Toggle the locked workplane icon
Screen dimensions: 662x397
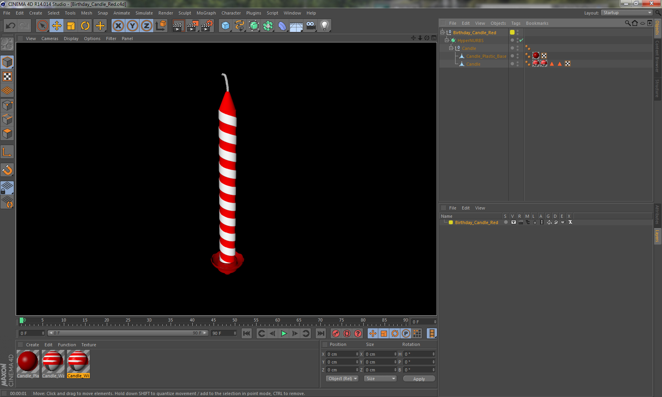[x=7, y=188]
